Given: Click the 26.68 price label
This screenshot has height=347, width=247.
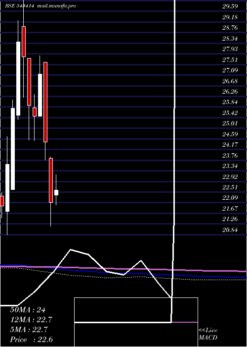Looking at the screenshot, I should tap(230, 81).
